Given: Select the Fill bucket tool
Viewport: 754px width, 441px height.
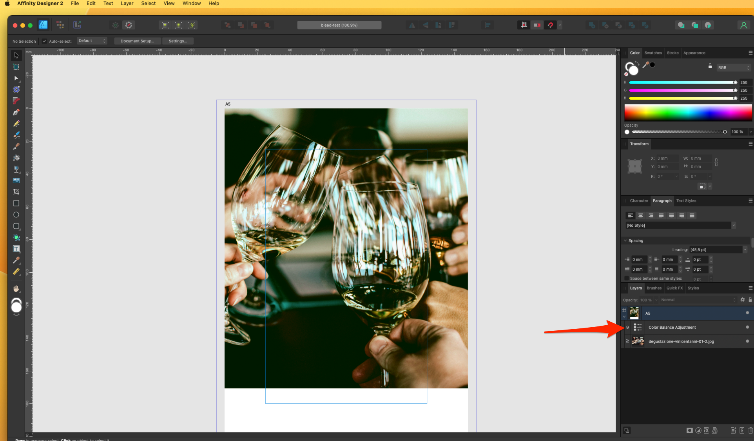Looking at the screenshot, I should (x=16, y=158).
